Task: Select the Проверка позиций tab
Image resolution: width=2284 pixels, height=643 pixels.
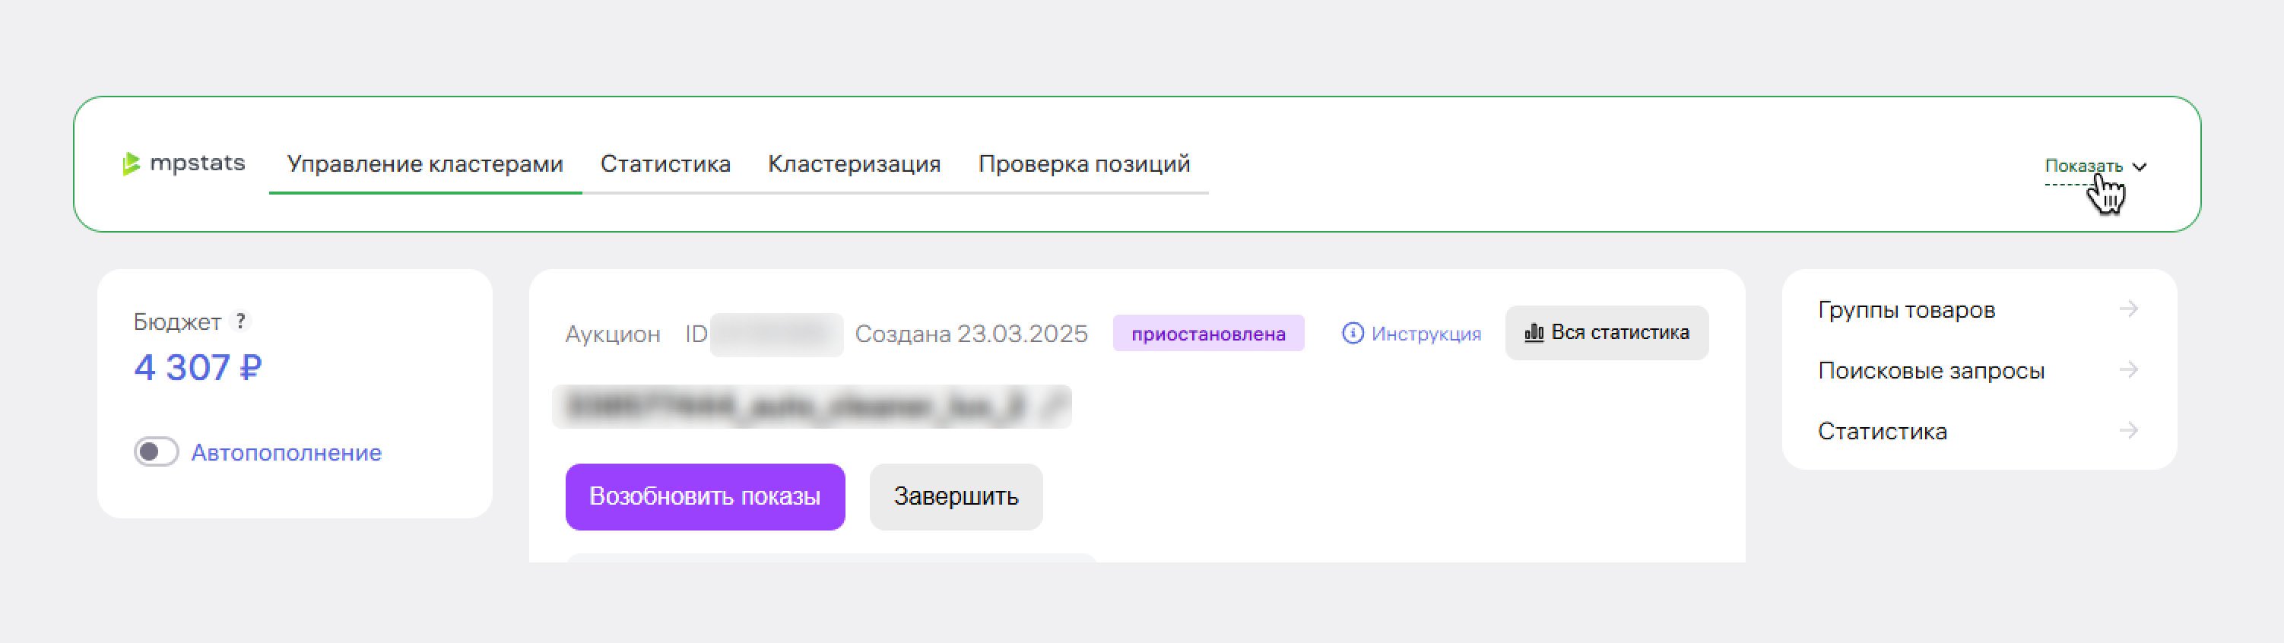Action: click(x=1083, y=164)
